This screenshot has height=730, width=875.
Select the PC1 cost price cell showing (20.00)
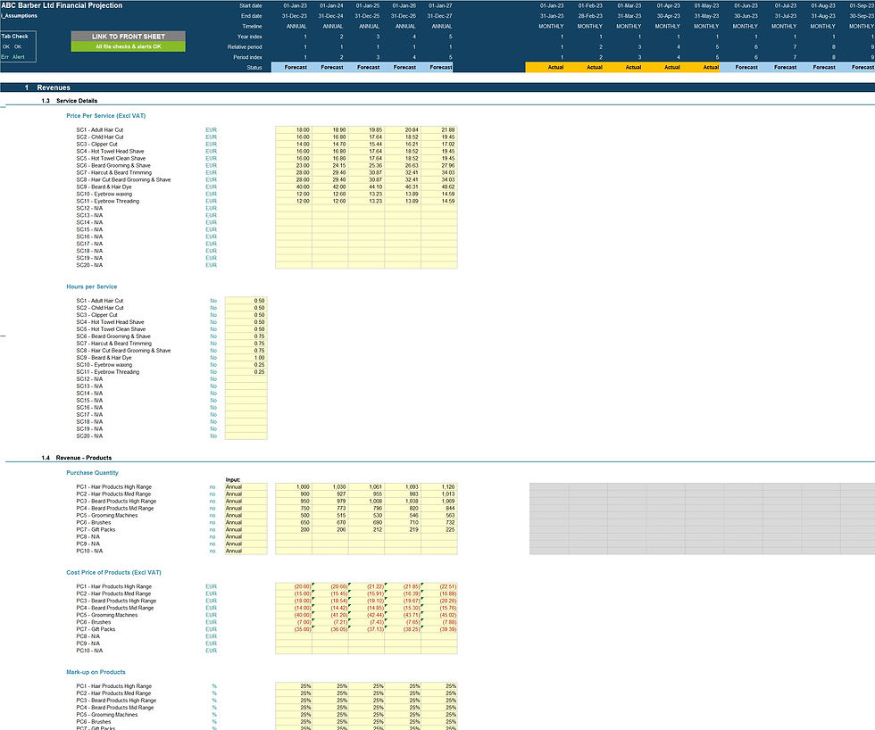[294, 586]
